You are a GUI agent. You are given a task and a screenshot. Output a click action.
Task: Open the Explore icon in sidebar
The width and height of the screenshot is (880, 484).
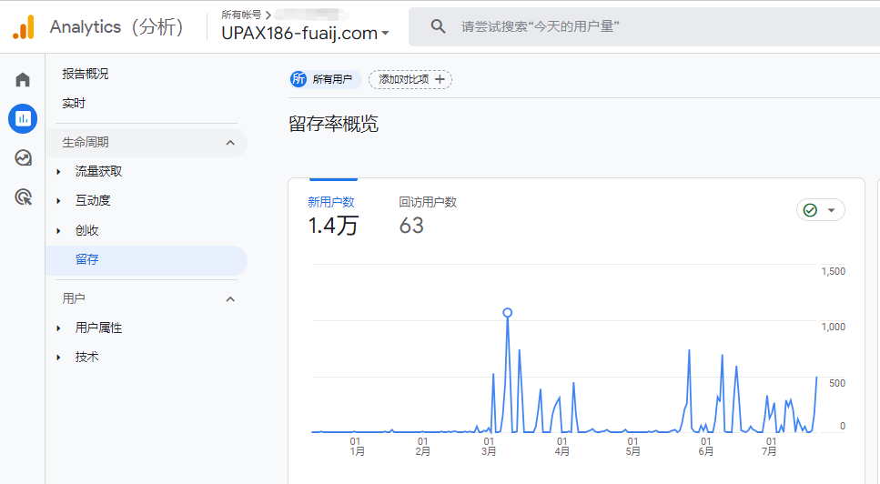tap(23, 157)
